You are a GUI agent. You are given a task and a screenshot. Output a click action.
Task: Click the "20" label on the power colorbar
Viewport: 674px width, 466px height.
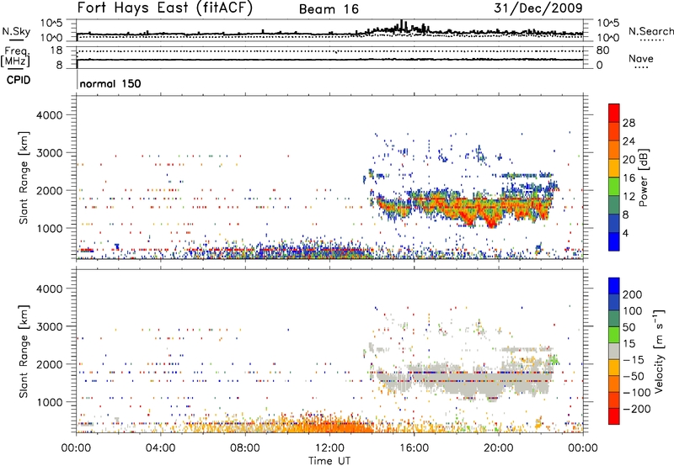coord(629,160)
